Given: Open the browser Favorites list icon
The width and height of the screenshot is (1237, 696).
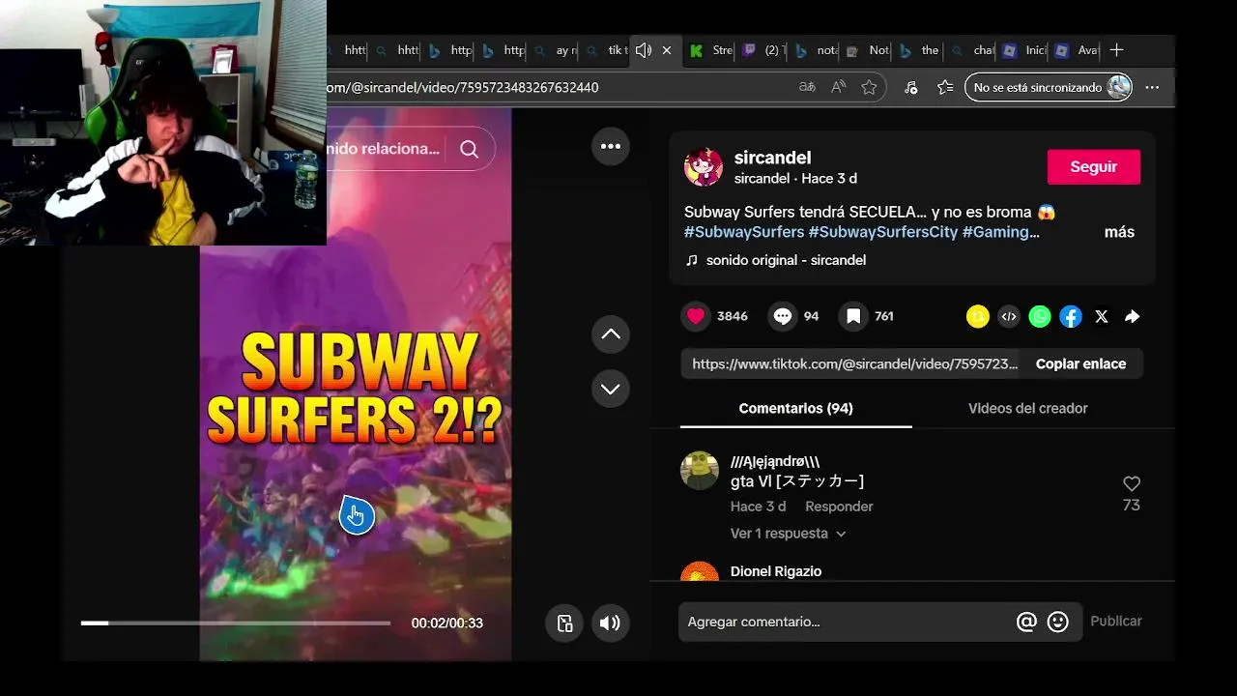Looking at the screenshot, I should 945,87.
